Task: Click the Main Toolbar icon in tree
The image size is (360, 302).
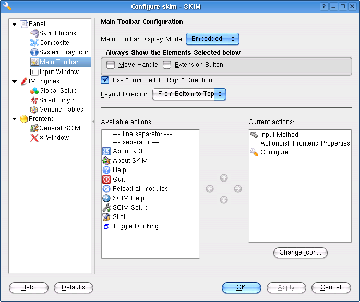Action: coord(34,62)
